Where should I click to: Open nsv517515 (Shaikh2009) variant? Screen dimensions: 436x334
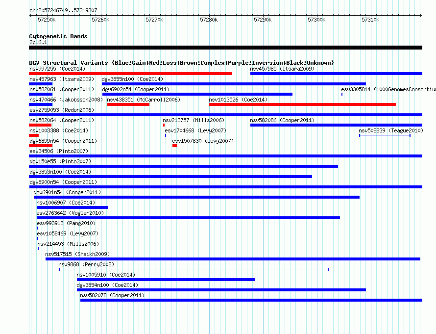pyautogui.click(x=77, y=254)
